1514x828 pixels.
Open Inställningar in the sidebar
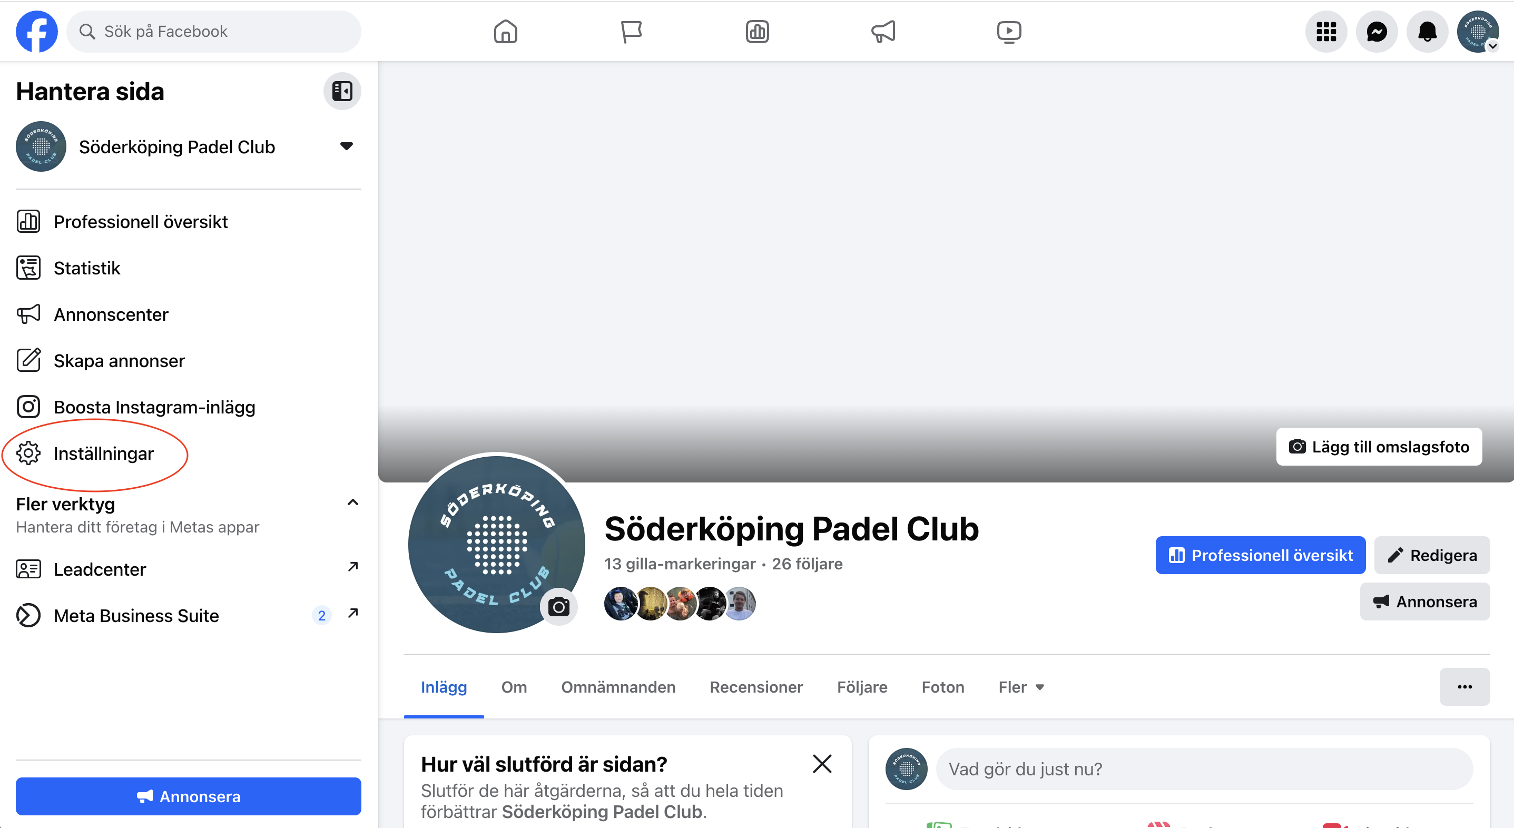pyautogui.click(x=103, y=454)
